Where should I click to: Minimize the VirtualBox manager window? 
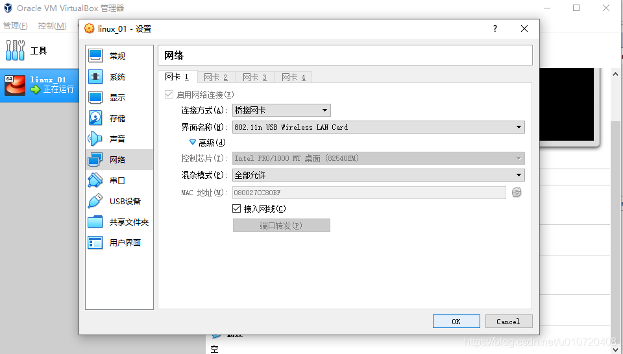[x=547, y=8]
